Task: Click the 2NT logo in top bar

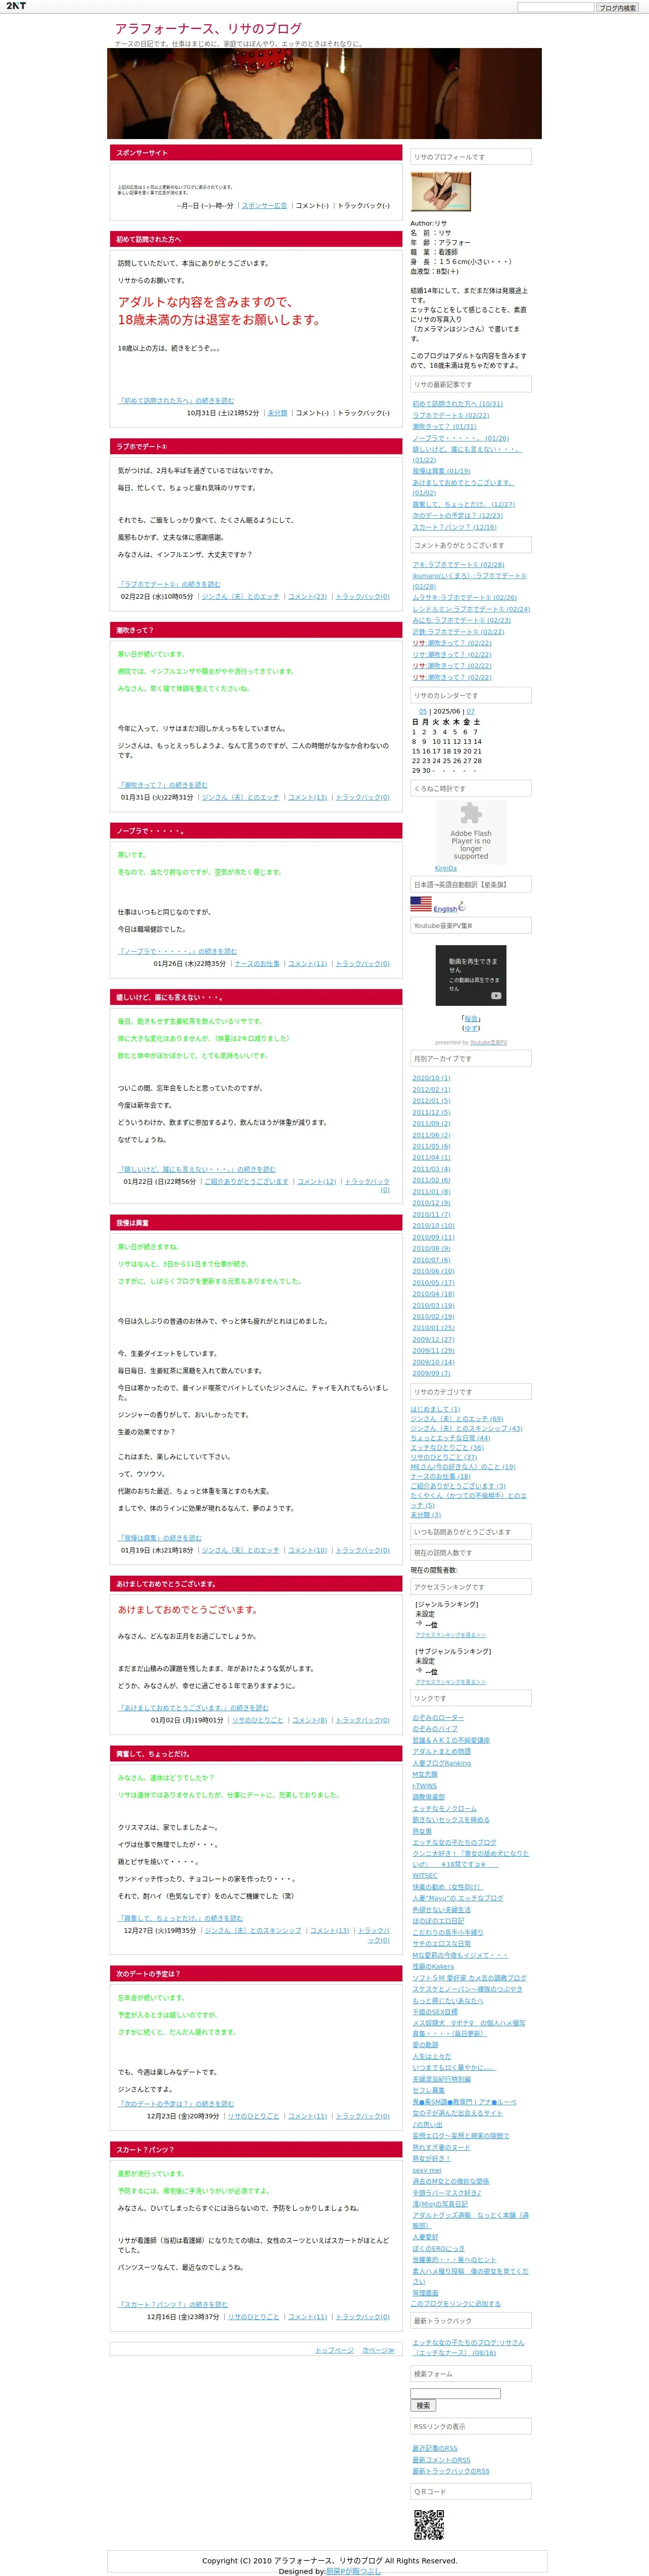Action: point(16,6)
